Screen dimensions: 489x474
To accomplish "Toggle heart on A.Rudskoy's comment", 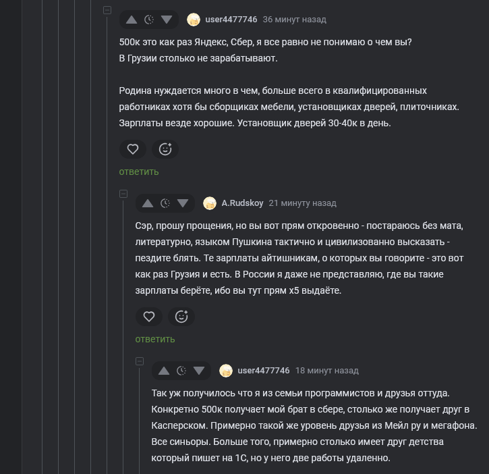I will tap(149, 316).
